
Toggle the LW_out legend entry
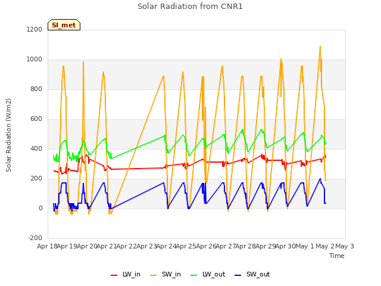point(208,274)
